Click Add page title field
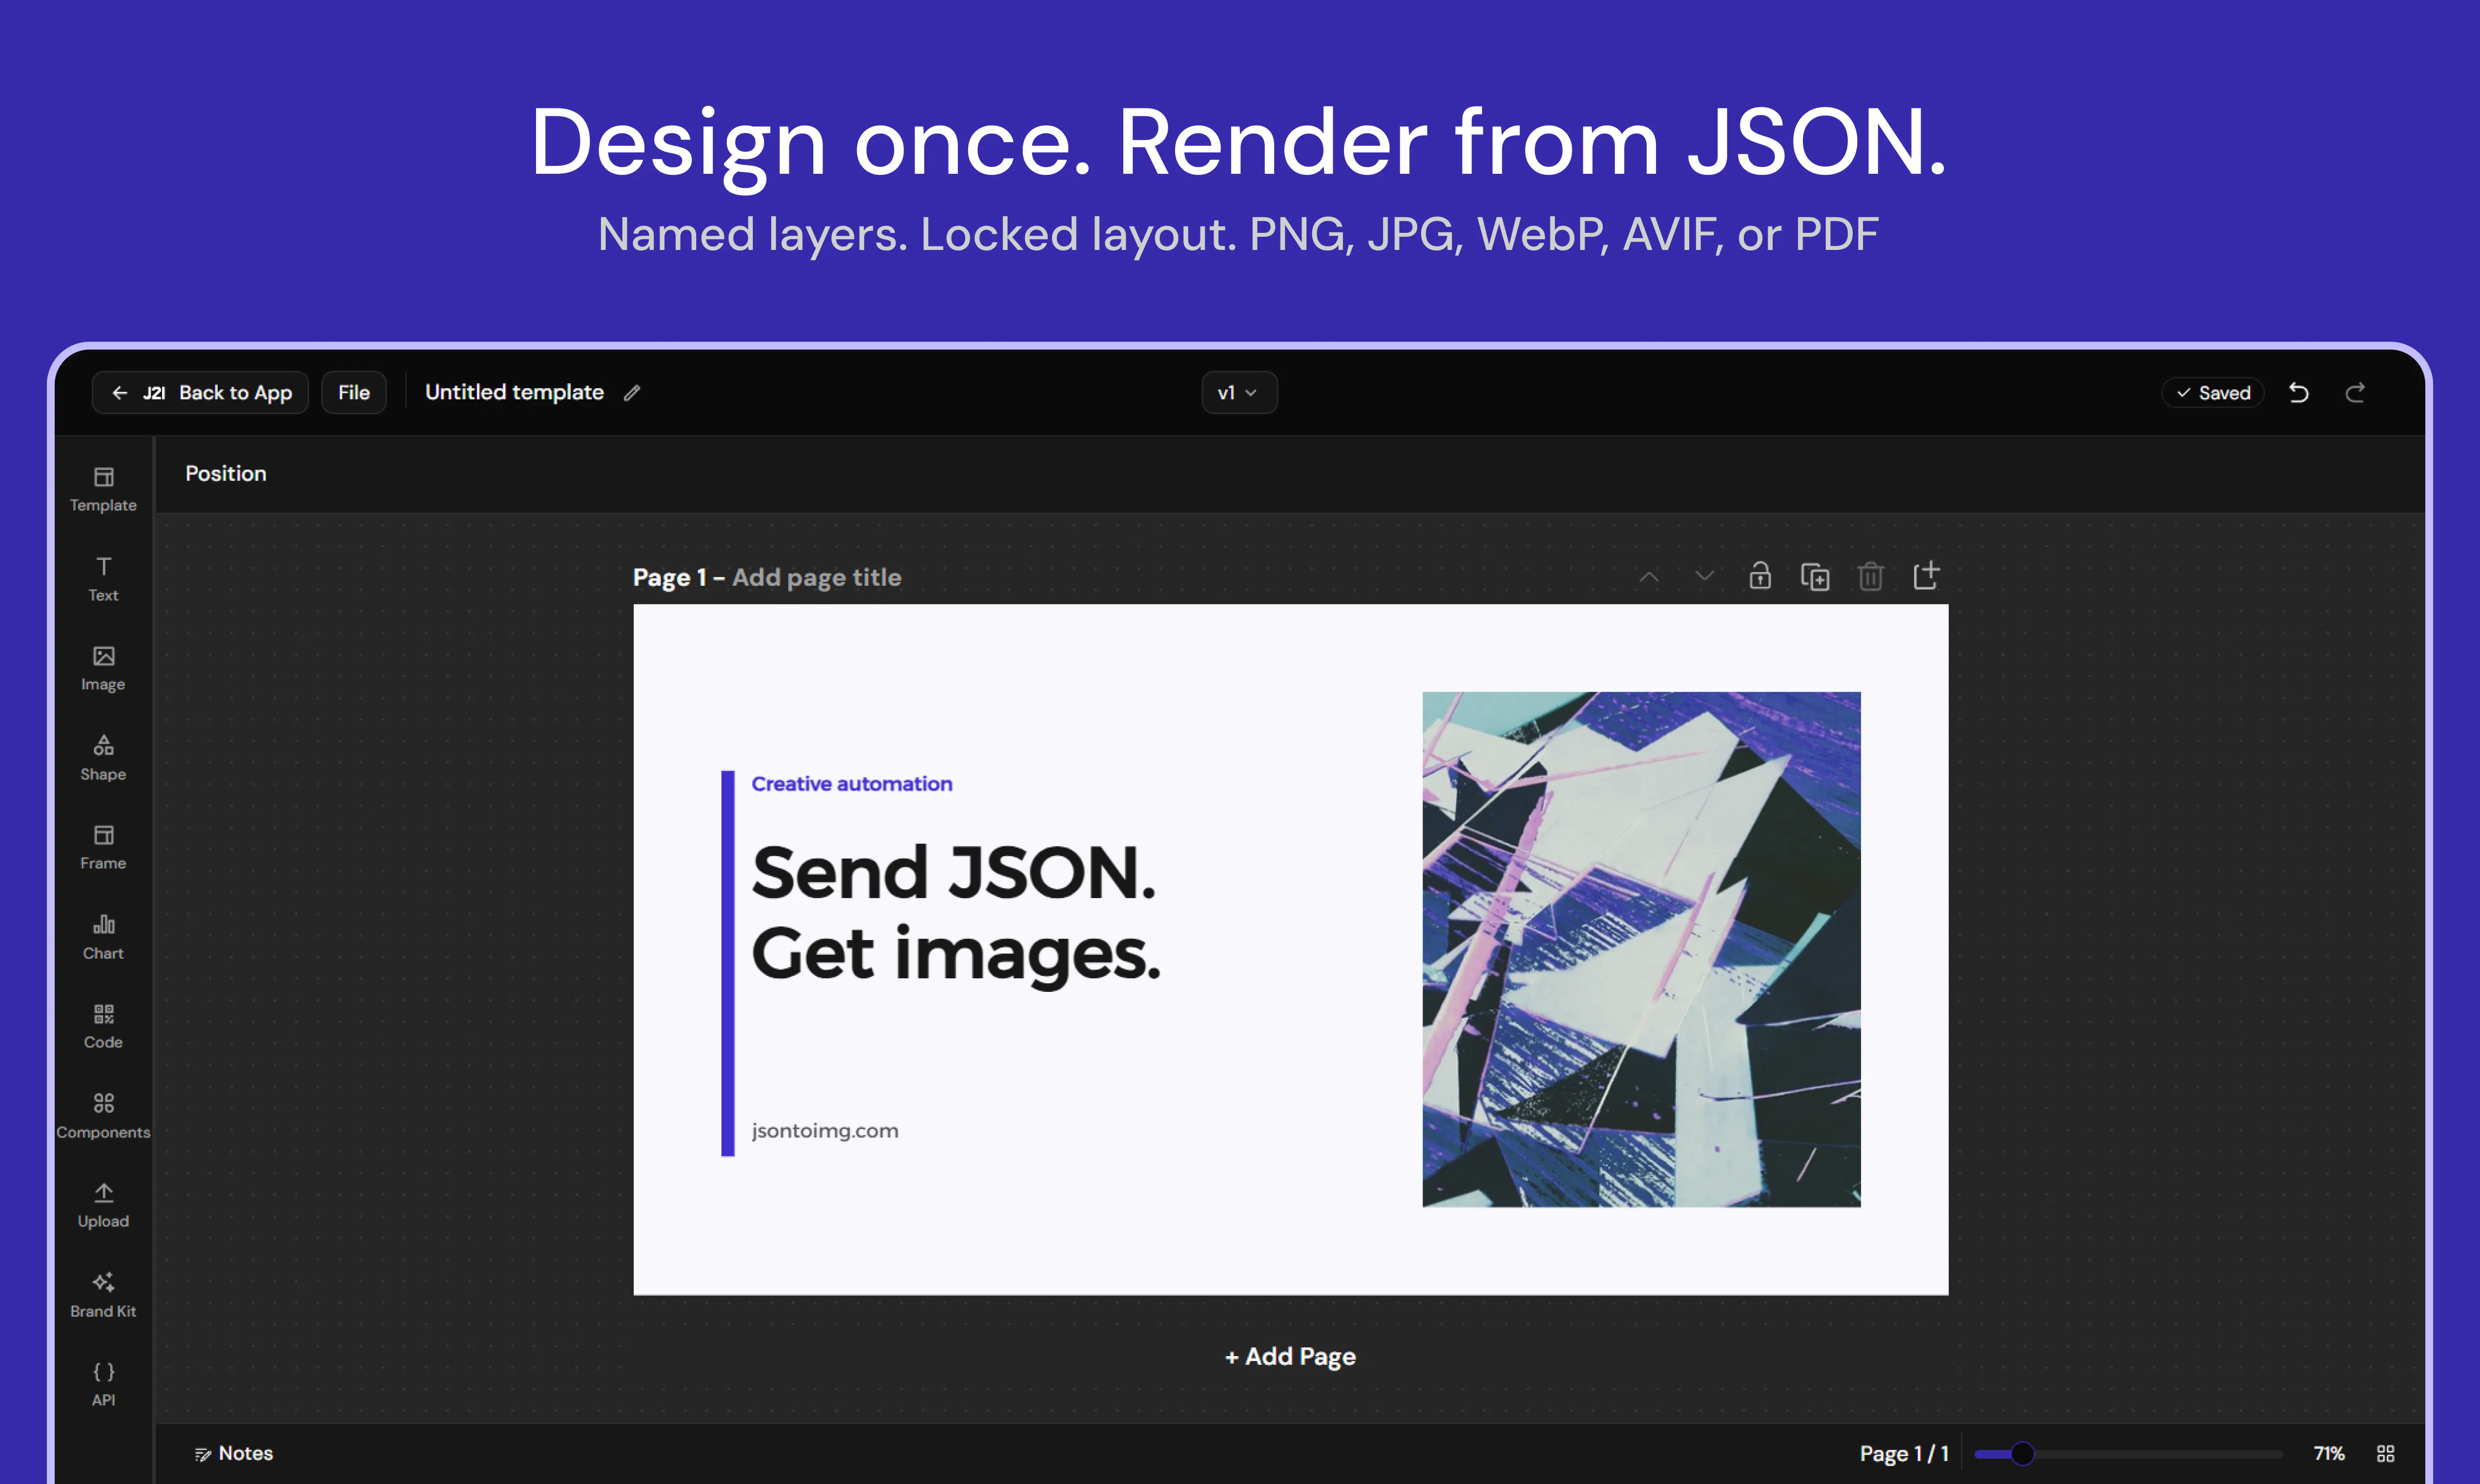Screen dimensions: 2480x1484 coord(817,578)
